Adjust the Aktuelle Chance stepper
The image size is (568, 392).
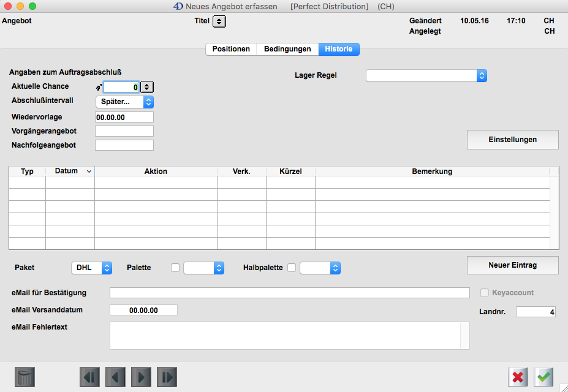147,88
